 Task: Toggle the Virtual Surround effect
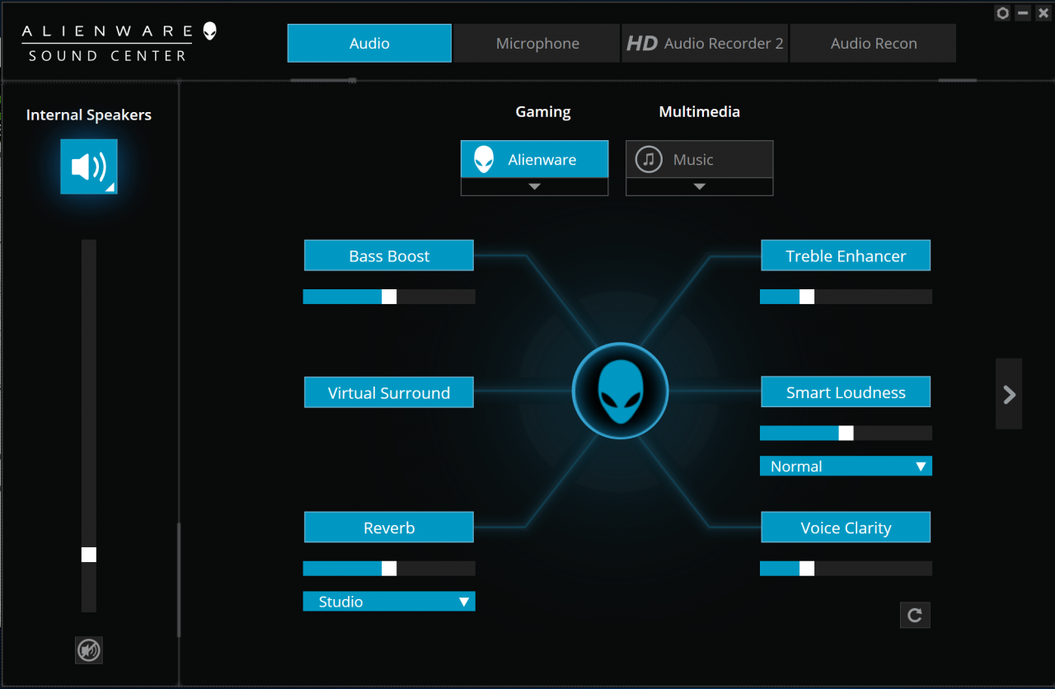pos(389,392)
